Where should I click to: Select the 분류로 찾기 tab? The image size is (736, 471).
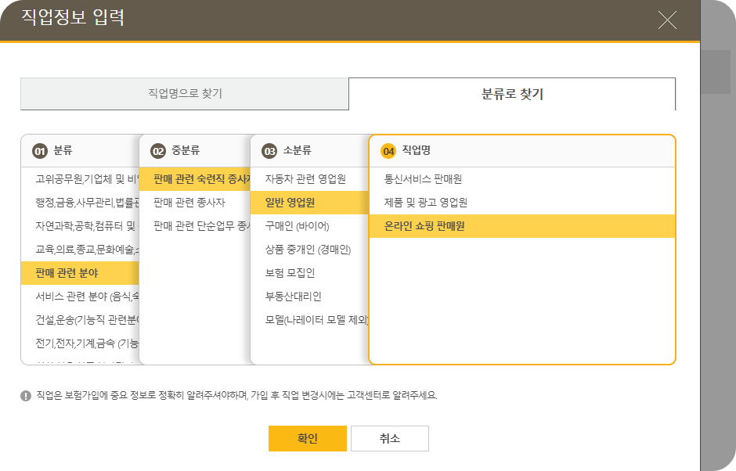click(x=512, y=93)
